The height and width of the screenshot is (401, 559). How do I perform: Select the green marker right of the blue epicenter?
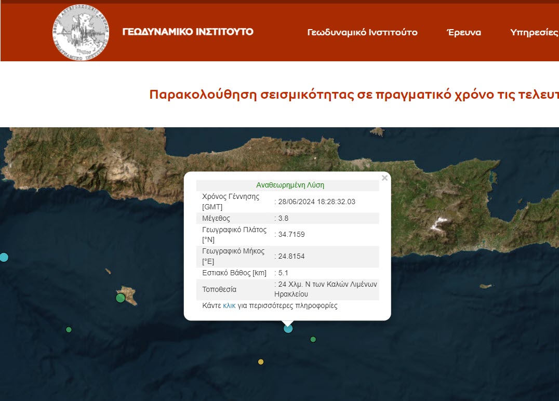tap(313, 339)
